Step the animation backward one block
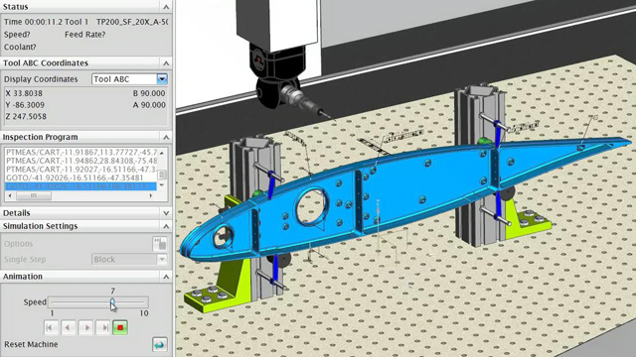The width and height of the screenshot is (636, 357). tap(69, 327)
